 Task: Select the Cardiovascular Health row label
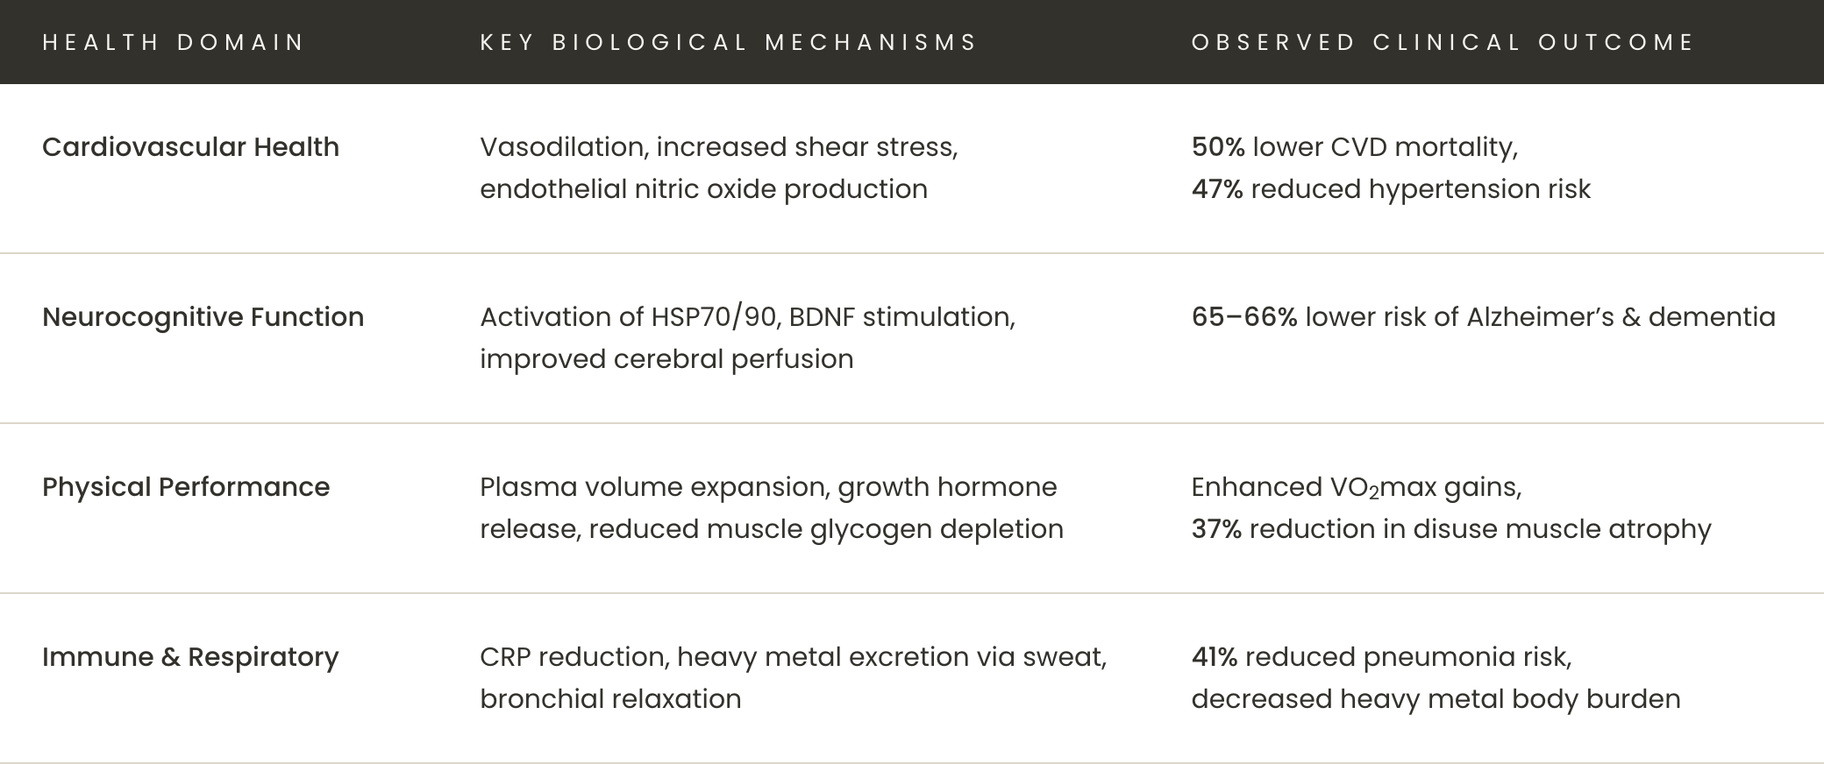click(190, 147)
